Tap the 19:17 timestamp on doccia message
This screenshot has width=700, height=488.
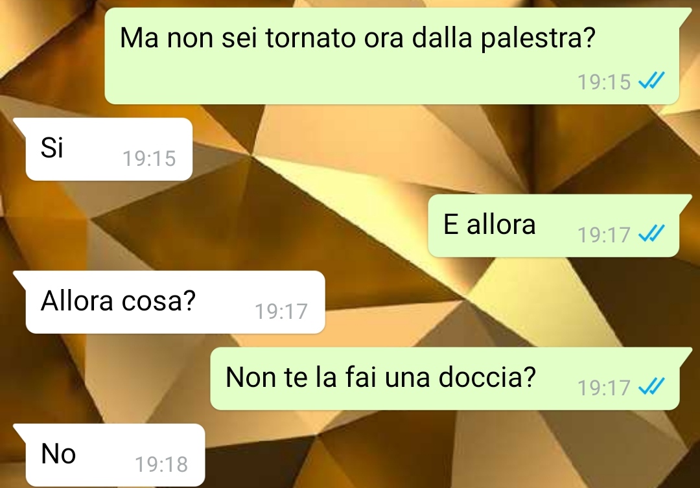(604, 388)
